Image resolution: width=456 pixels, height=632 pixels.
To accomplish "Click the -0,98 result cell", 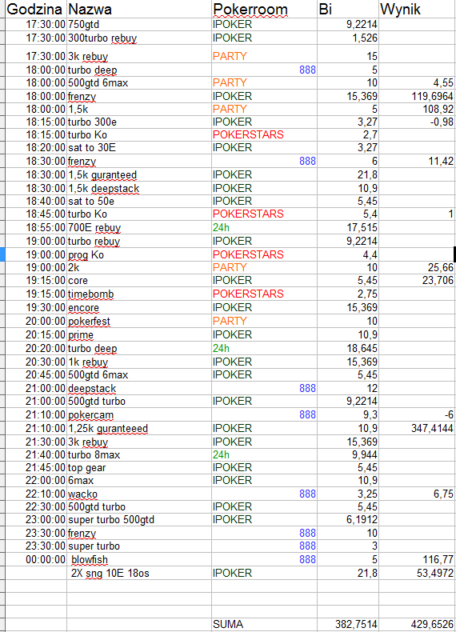I will coord(417,122).
